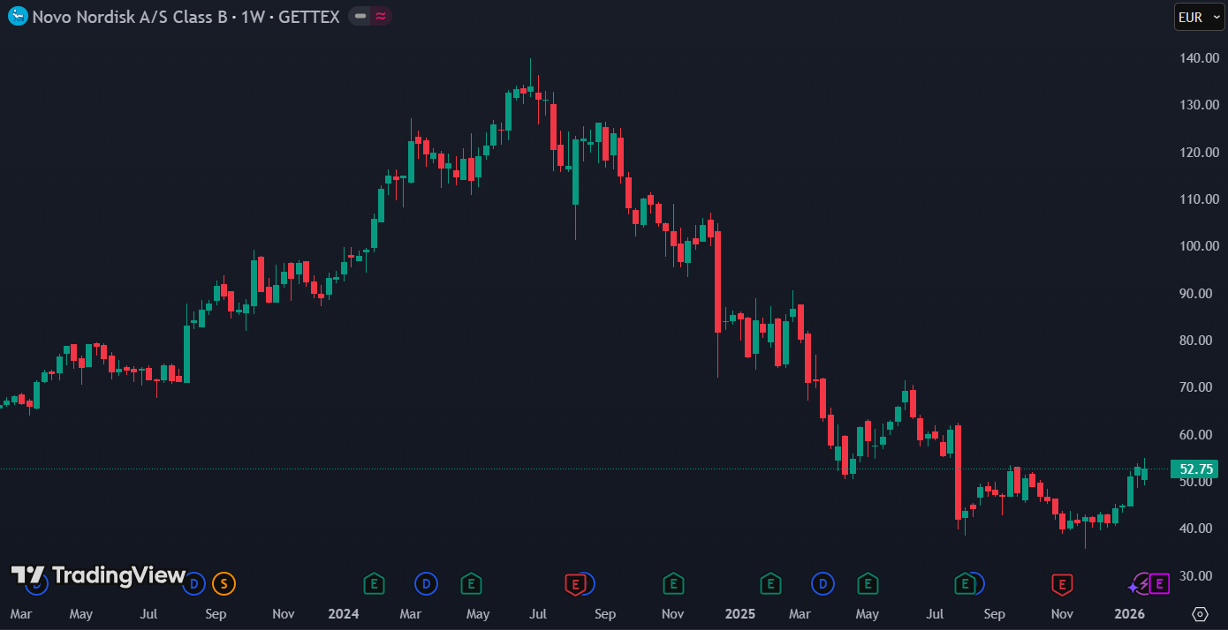Click green E earnings marker above May 2024
1228x630 pixels.
click(x=471, y=583)
